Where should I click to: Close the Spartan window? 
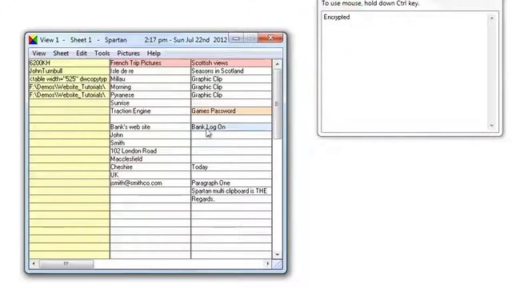270,38
